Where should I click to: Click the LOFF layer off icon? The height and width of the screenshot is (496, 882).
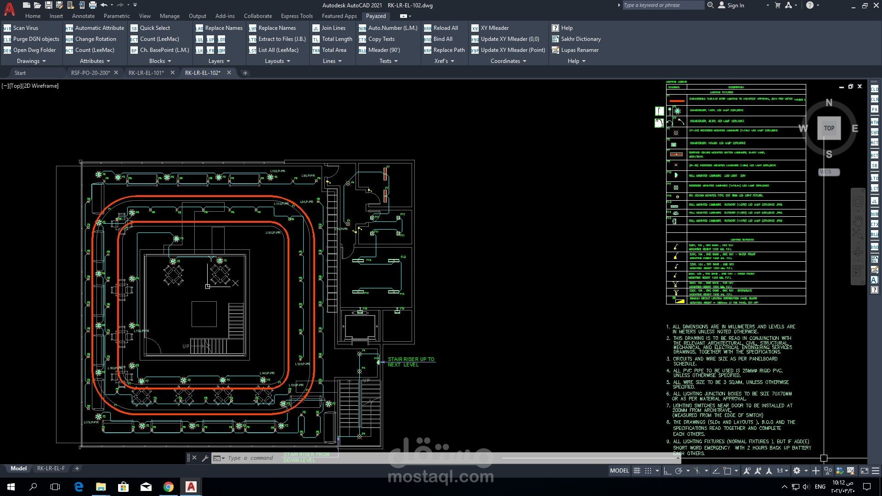click(221, 50)
